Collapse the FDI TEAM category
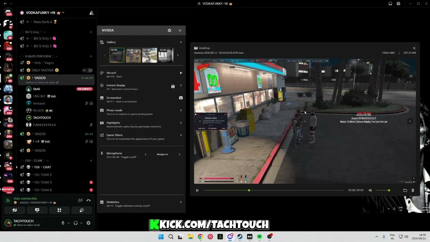The image size is (430, 242). pos(34,161)
